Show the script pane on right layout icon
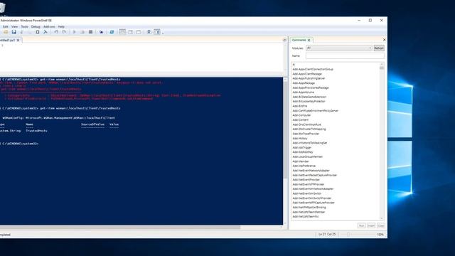This screenshot has width=455, height=256. tap(131, 32)
